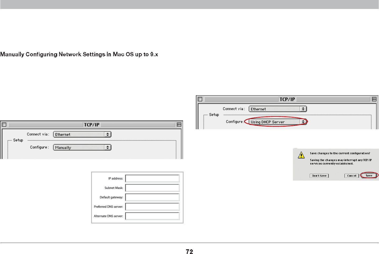The width and height of the screenshot is (379, 254).
Task: Click the left TCP/IP window title text
Action: [92, 125]
